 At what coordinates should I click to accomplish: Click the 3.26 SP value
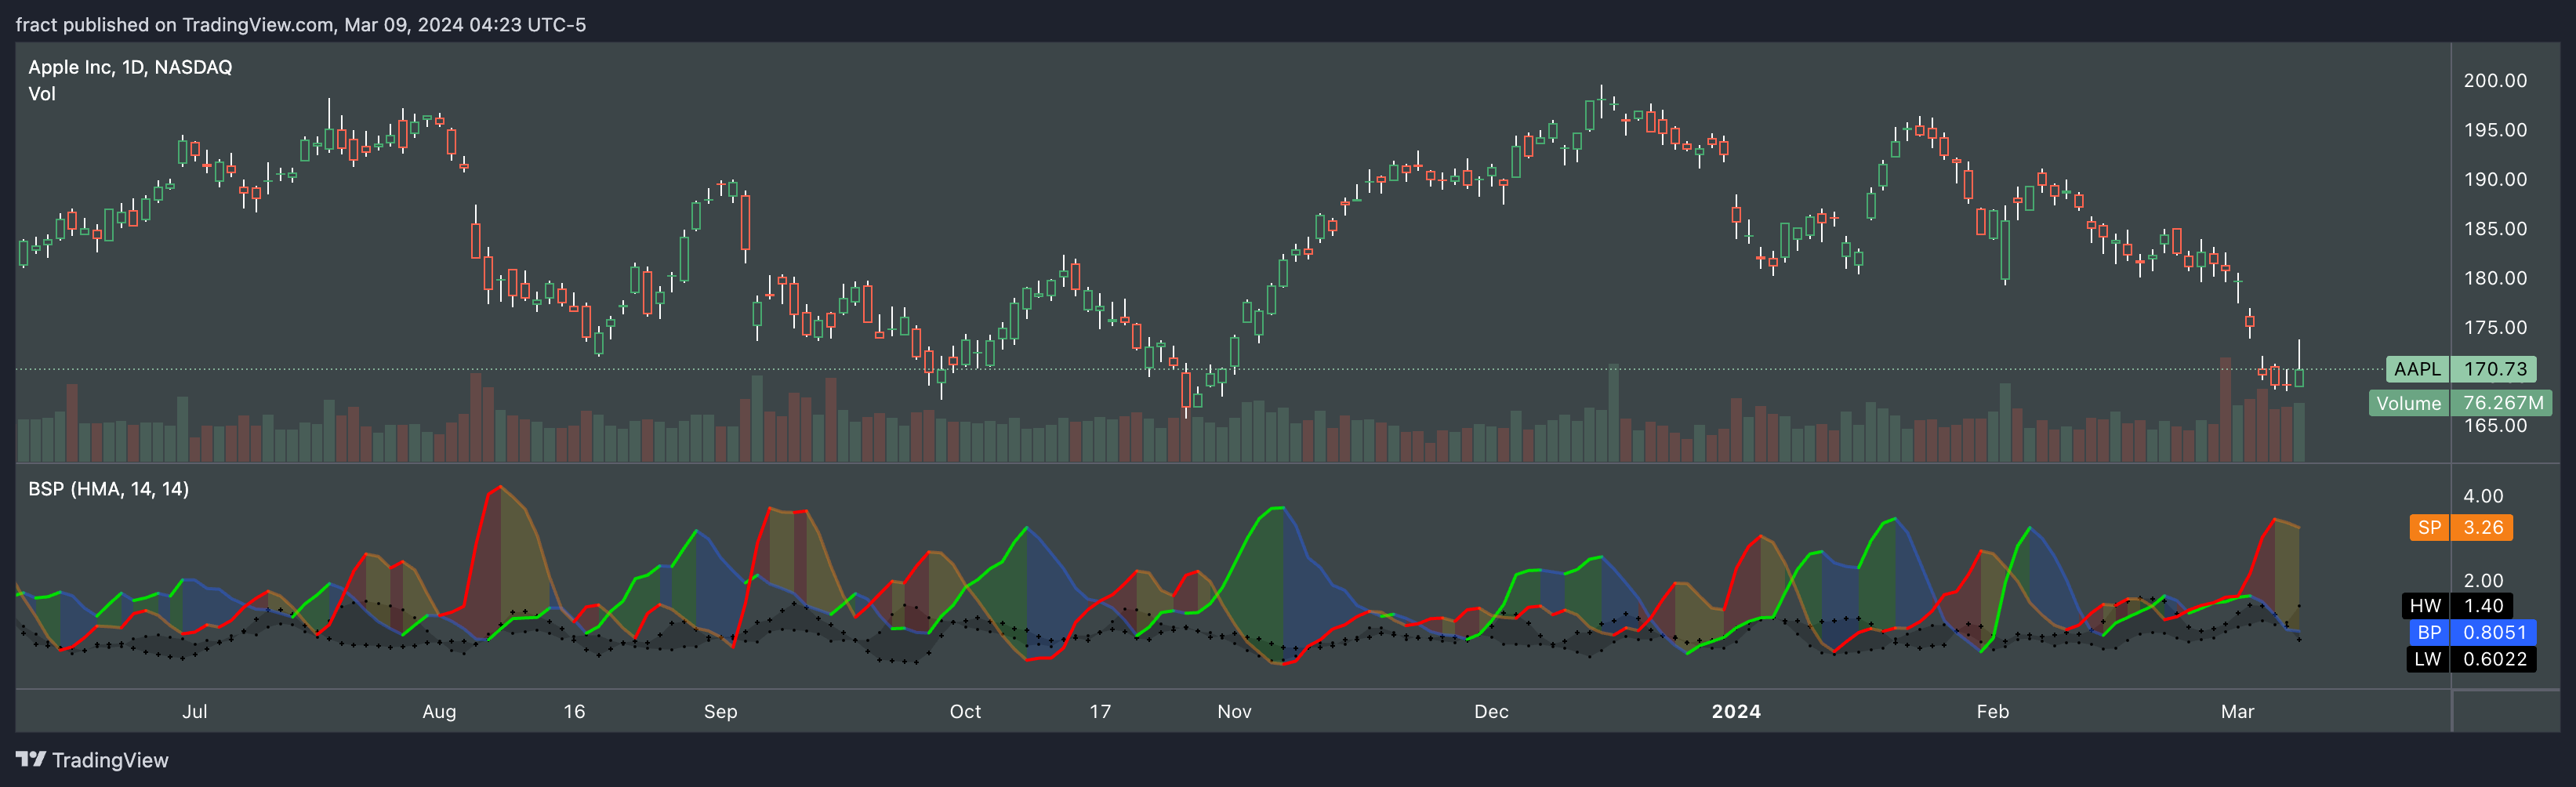click(x=2482, y=527)
